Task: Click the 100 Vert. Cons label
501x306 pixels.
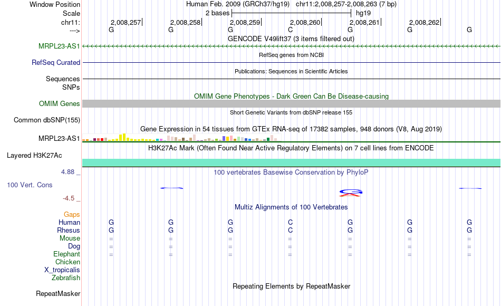Action: [x=30, y=185]
